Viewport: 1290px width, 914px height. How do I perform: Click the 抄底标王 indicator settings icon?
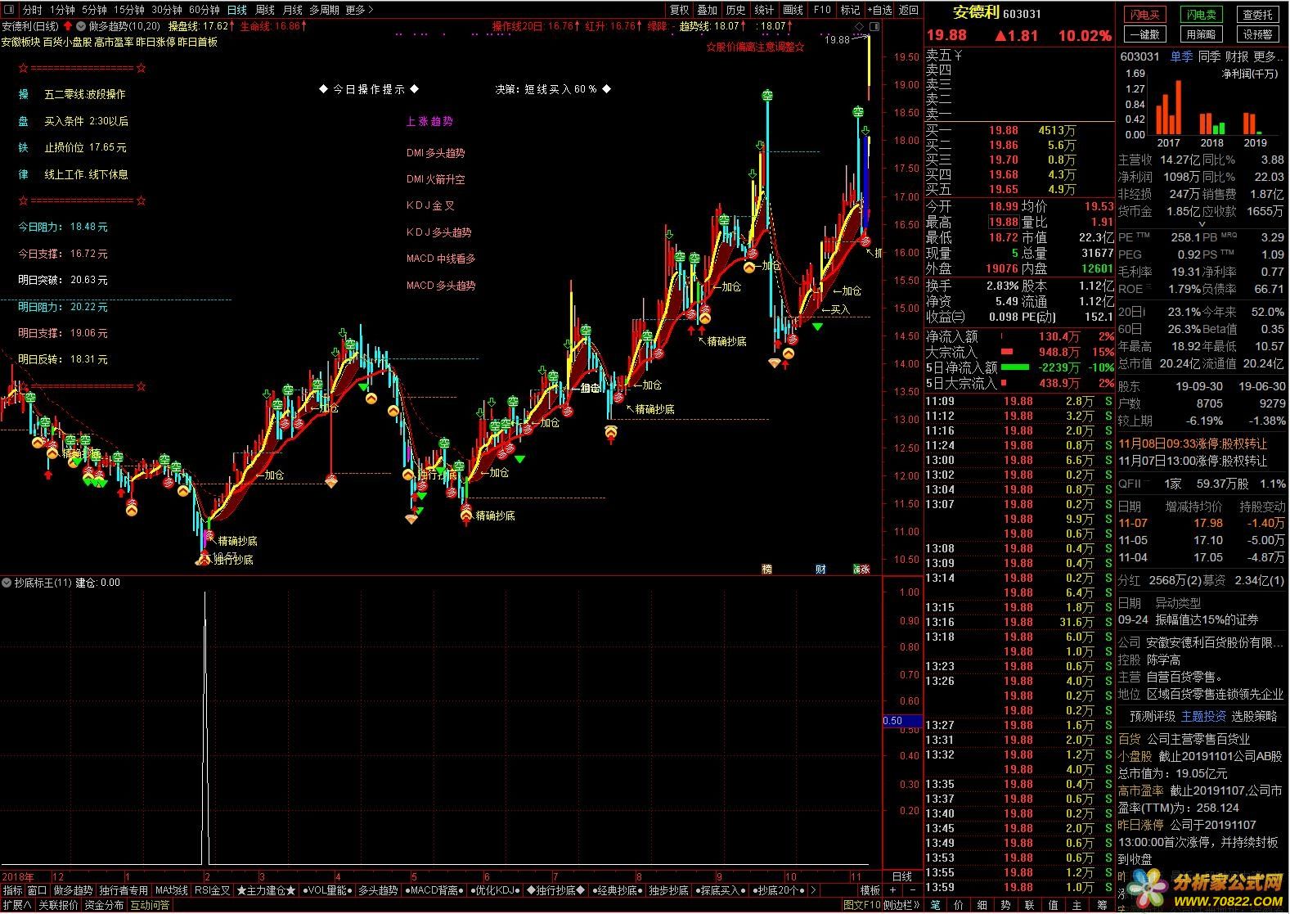point(7,583)
